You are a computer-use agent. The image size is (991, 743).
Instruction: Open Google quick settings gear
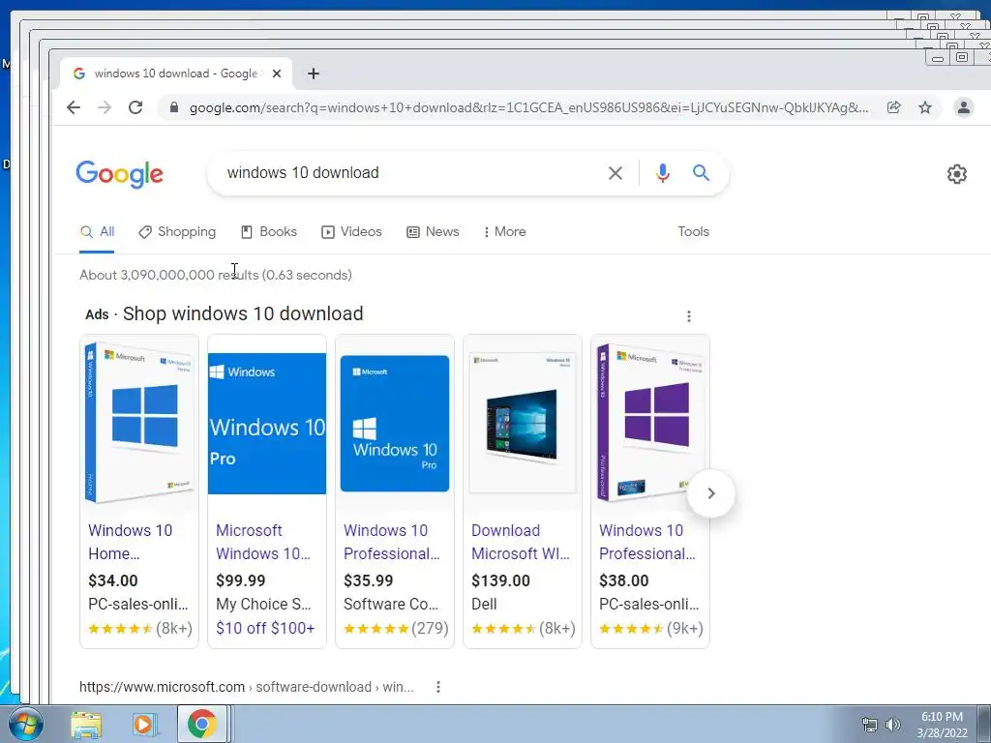pyautogui.click(x=957, y=174)
